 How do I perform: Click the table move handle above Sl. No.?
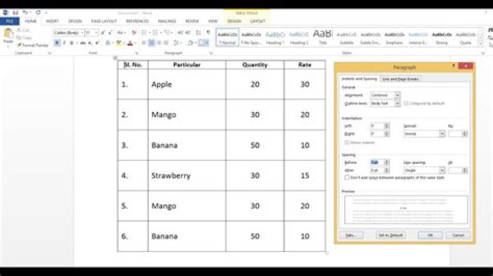[x=115, y=57]
